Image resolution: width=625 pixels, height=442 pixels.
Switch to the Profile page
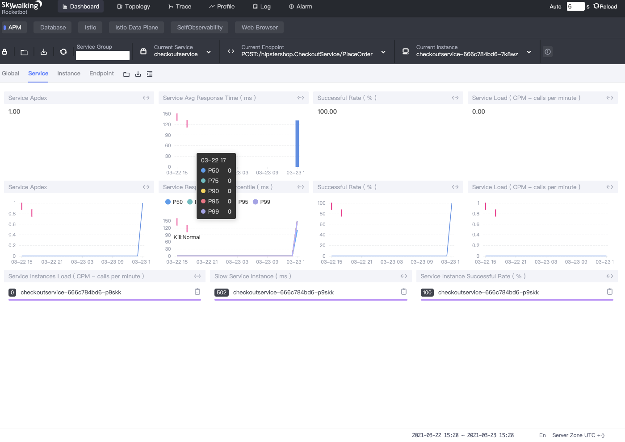[222, 6]
